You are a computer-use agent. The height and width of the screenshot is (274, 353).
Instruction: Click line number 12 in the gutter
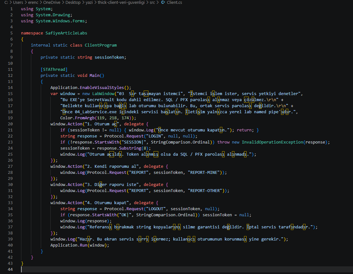pyautogui.click(x=11, y=76)
